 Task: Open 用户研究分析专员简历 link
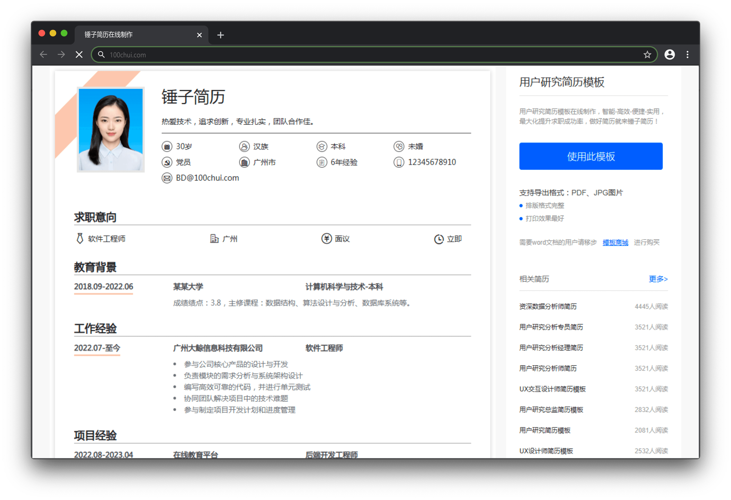click(551, 327)
